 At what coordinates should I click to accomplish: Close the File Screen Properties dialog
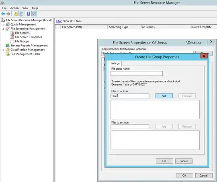211,42
